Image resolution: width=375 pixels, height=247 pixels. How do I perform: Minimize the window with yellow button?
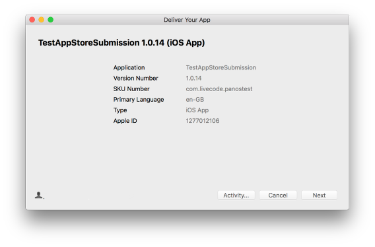pyautogui.click(x=42, y=20)
